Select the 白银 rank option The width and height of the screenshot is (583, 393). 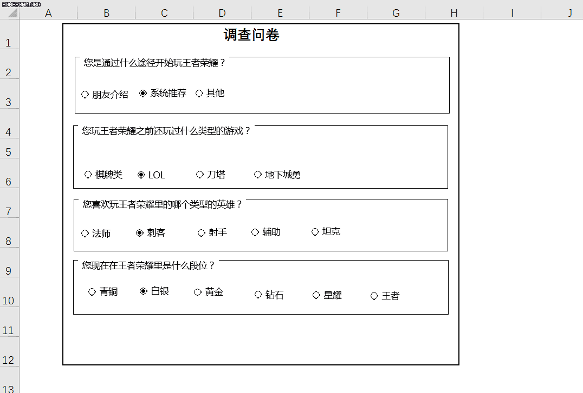tap(142, 290)
